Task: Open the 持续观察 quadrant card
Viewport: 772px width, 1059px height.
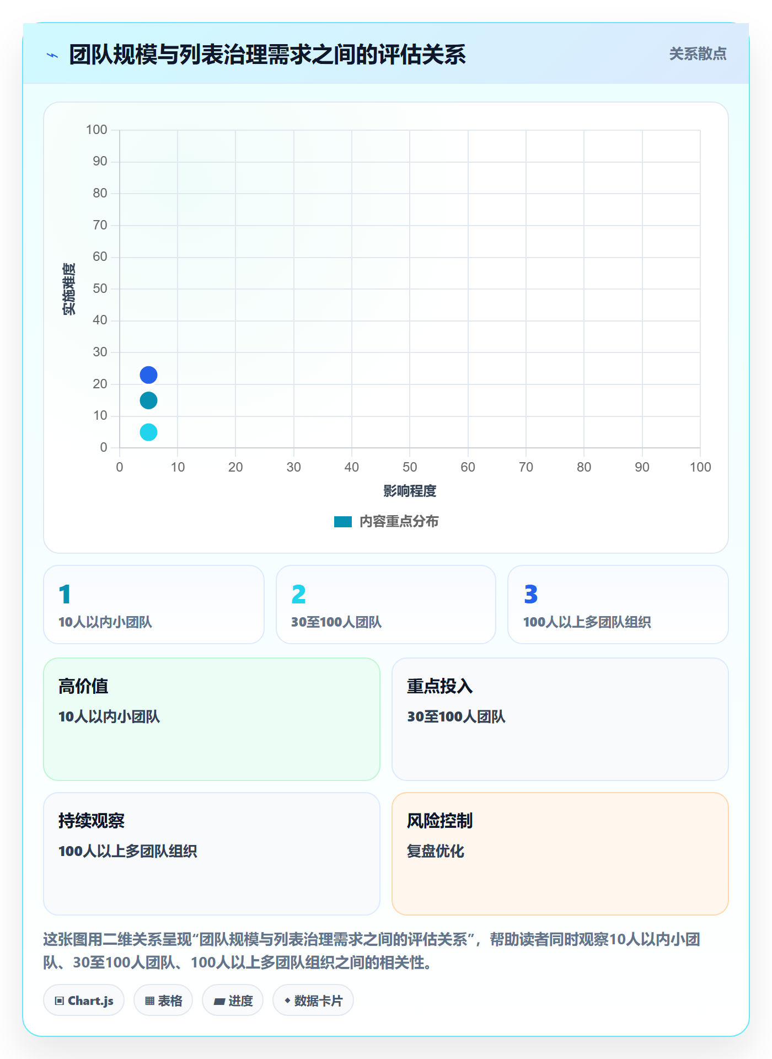Action: pyautogui.click(x=212, y=854)
